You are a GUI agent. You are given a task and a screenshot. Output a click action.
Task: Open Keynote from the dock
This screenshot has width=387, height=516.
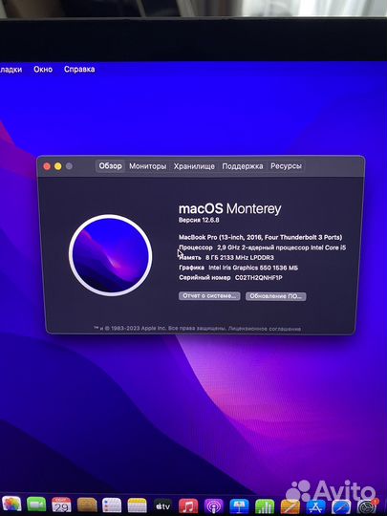239,506
